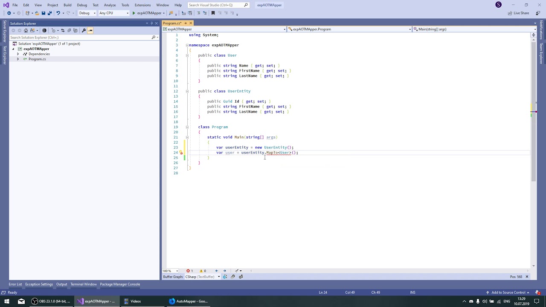Focus the Search Solution Explorer field
Screen dimensions: 546x307
click(84, 38)
